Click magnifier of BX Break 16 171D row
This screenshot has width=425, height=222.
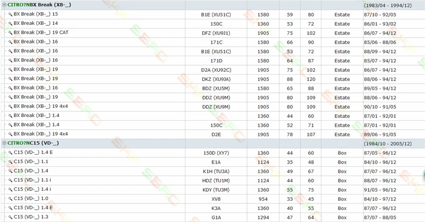pyautogui.click(x=10, y=60)
